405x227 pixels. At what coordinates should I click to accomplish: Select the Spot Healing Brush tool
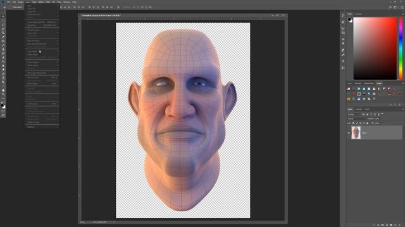click(3, 41)
